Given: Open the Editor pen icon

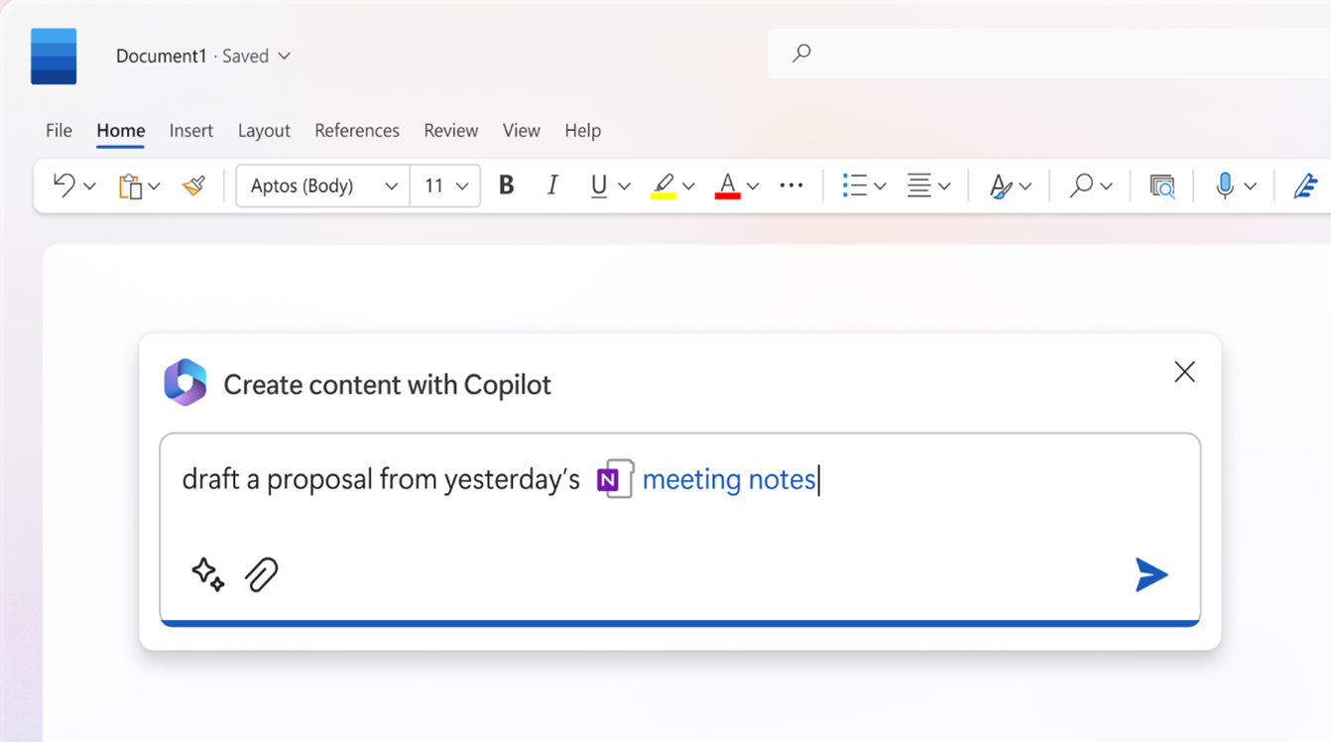Looking at the screenshot, I should tap(1305, 185).
